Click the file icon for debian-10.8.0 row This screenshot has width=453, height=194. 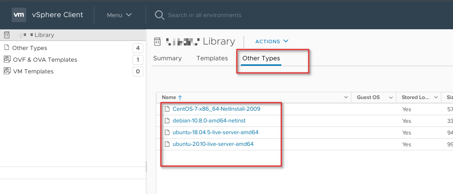pos(167,121)
